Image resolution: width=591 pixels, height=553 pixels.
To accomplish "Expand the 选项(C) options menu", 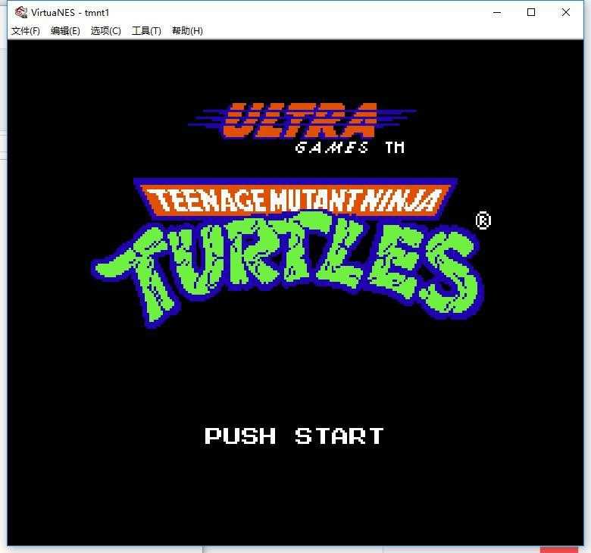I will pyautogui.click(x=105, y=31).
